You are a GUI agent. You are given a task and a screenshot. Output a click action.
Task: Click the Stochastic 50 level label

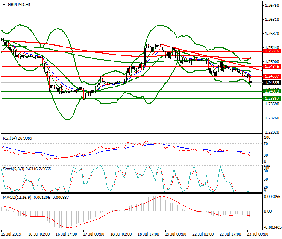pos(266,179)
